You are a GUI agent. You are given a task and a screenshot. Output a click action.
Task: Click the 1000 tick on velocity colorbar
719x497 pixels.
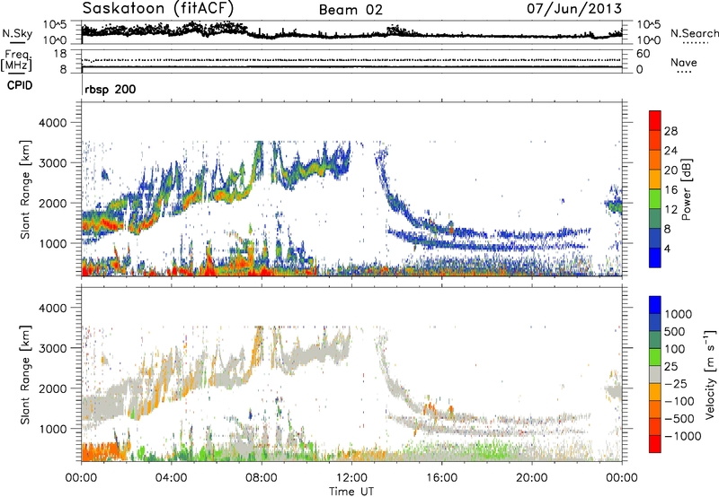tap(679, 314)
